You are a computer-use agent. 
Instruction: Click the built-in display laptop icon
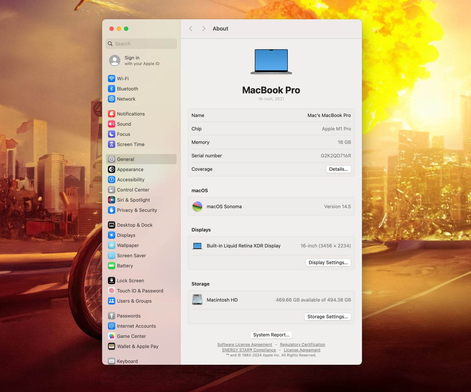pyautogui.click(x=197, y=246)
